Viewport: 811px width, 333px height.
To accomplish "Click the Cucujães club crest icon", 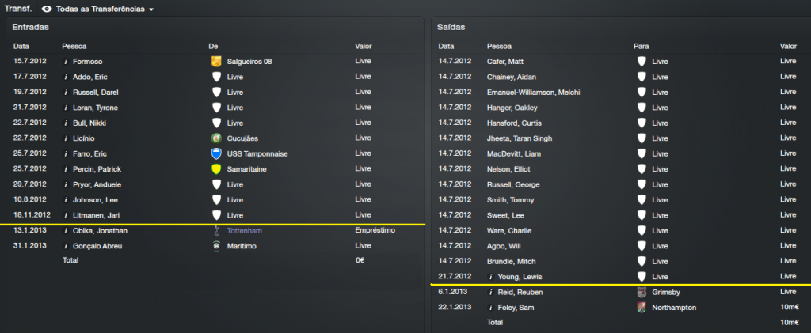I will pos(216,138).
